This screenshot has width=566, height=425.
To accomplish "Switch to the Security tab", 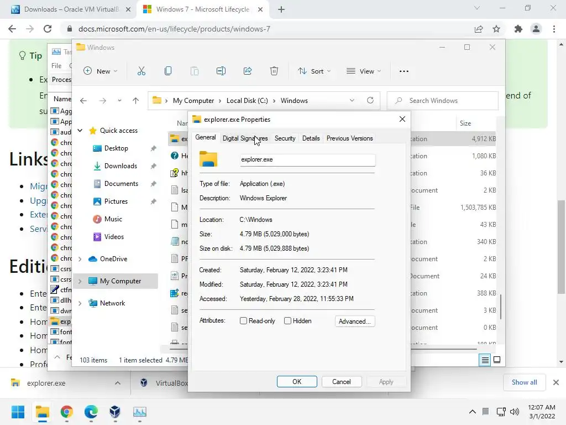I will point(285,138).
